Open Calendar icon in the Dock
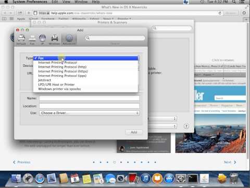The width and height of the screenshot is (250, 188). (75, 179)
